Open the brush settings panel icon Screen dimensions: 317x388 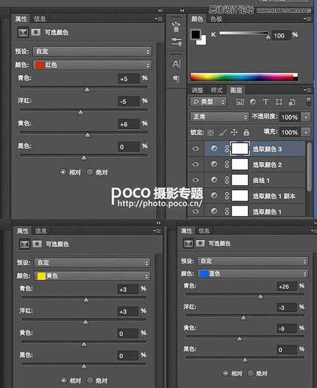[x=176, y=41]
